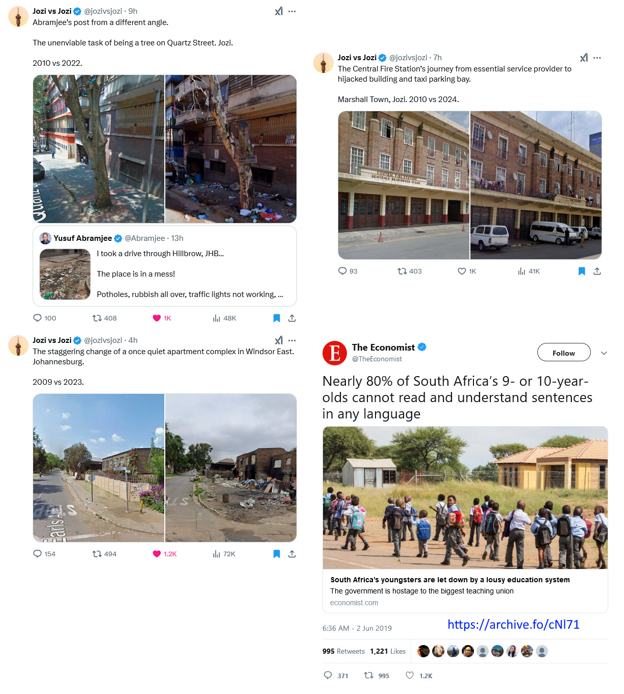Open the 2010 Quartz Street photo
Viewport: 624px width, 694px height.
[98, 149]
